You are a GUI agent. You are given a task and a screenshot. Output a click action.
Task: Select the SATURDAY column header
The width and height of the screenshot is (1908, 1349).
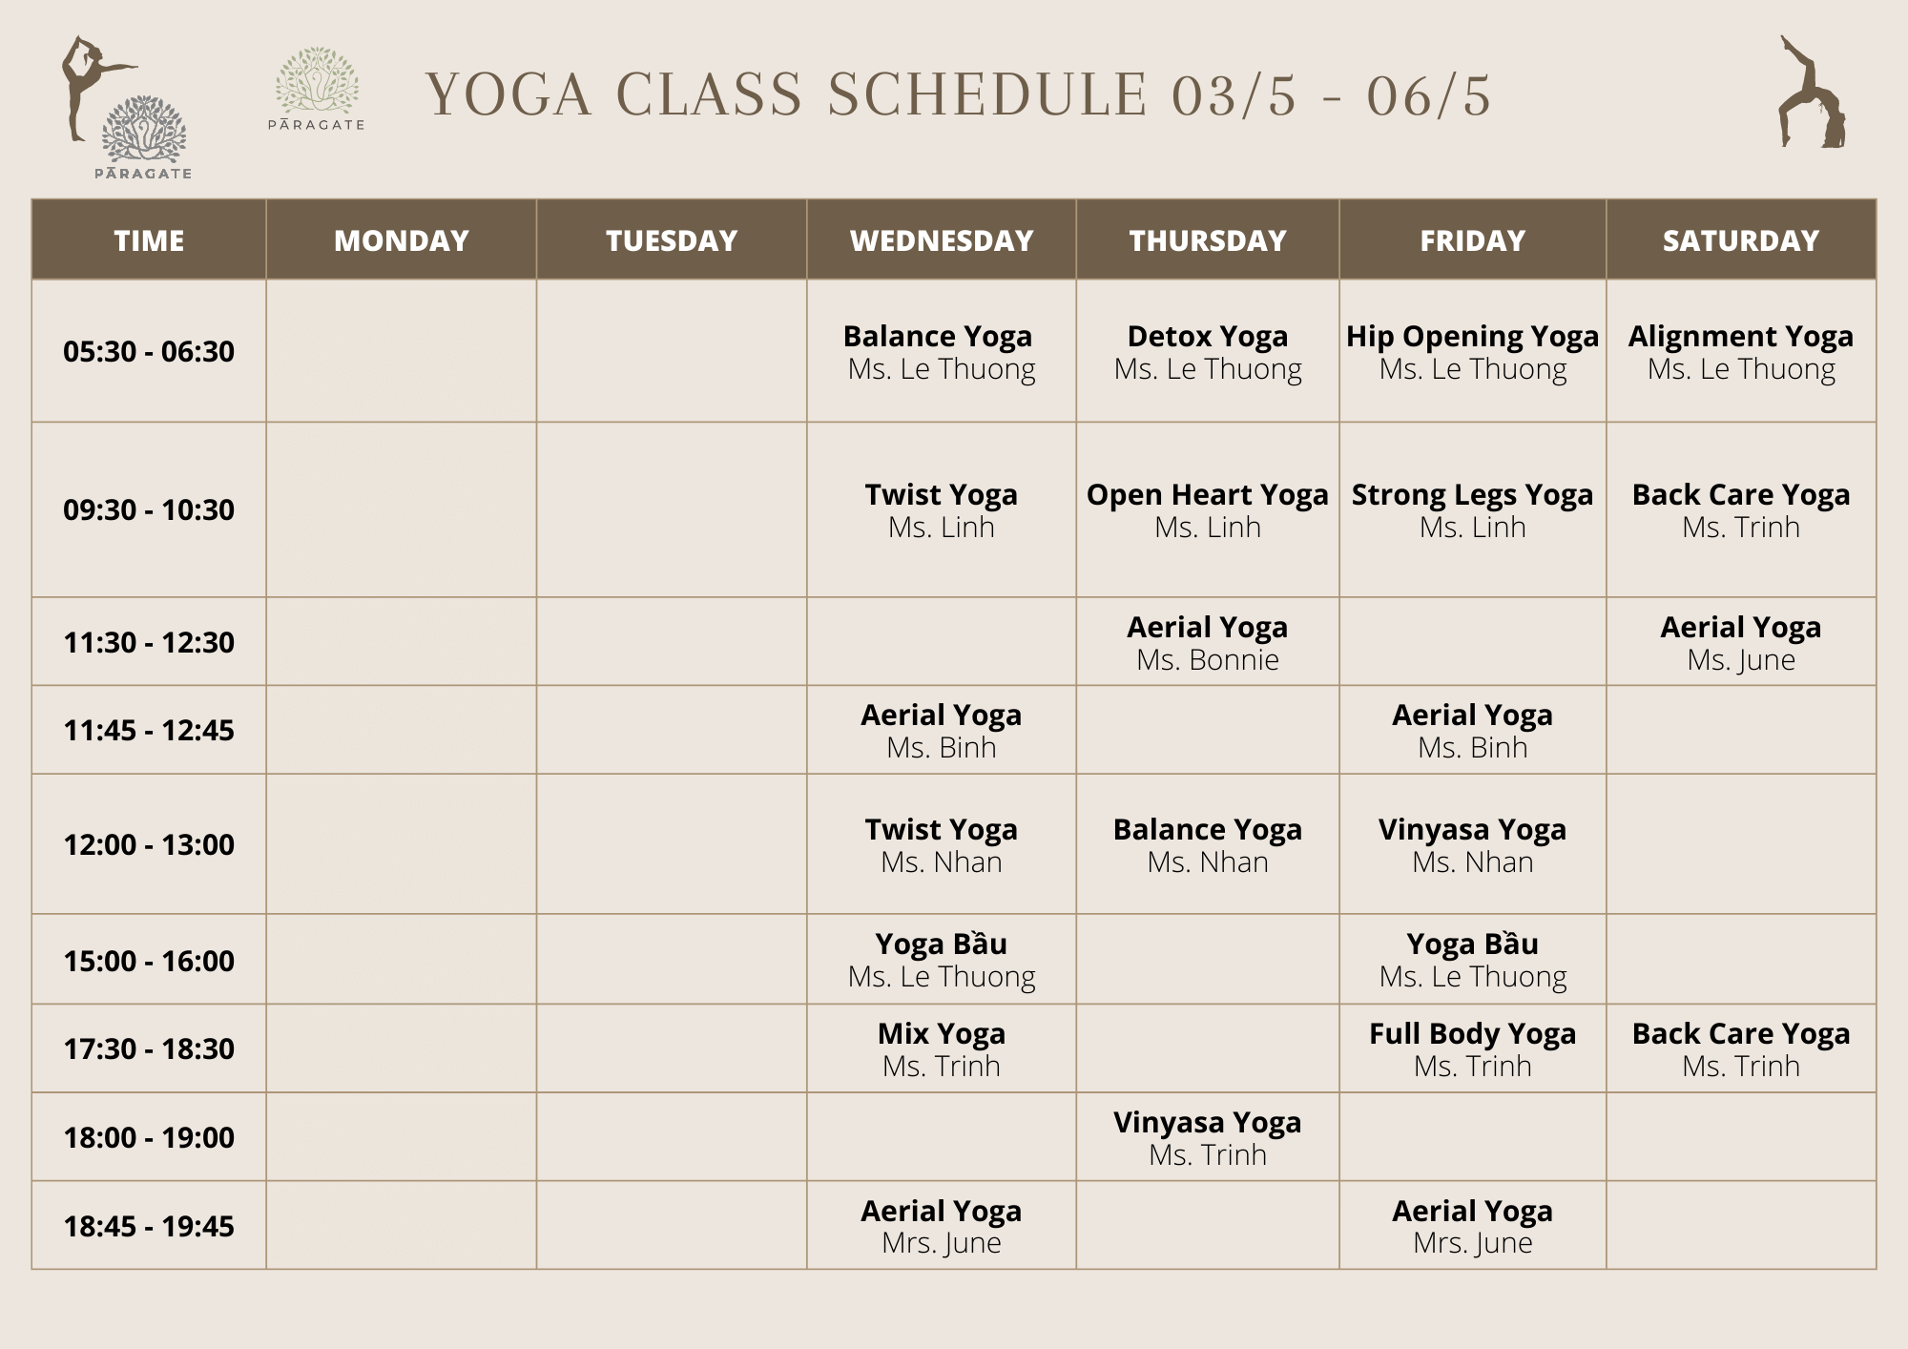tap(1741, 239)
